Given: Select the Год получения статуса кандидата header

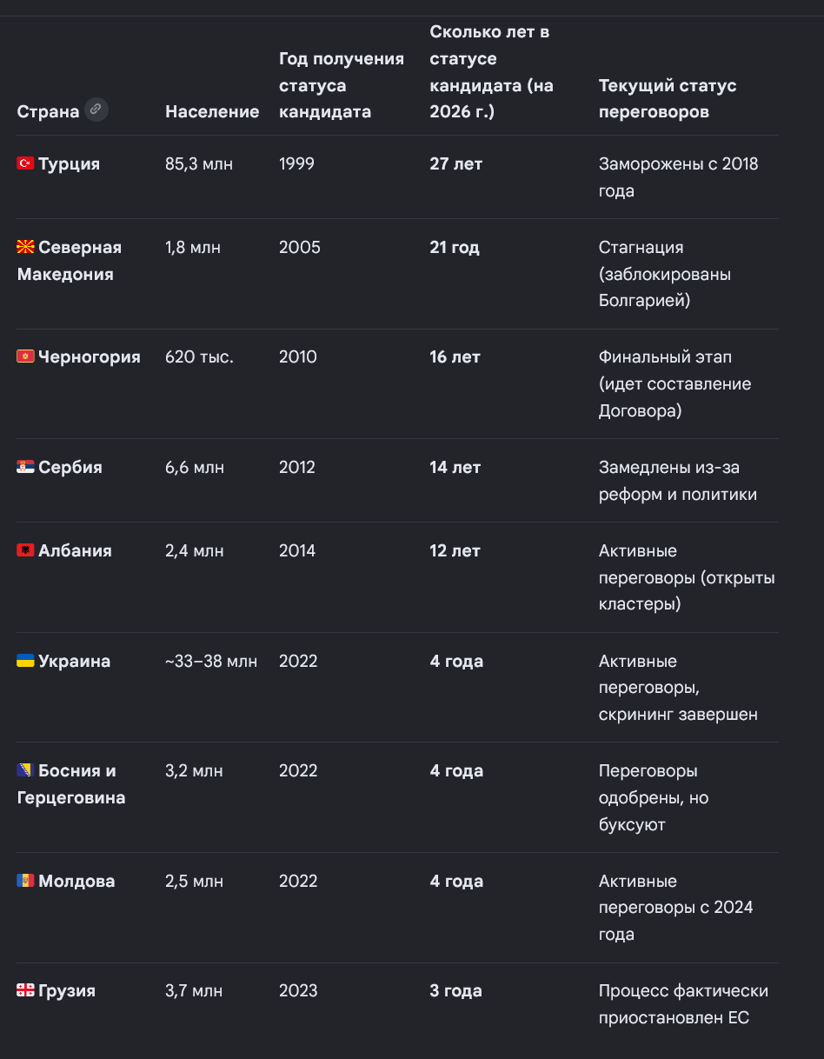Looking at the screenshot, I should tap(342, 85).
